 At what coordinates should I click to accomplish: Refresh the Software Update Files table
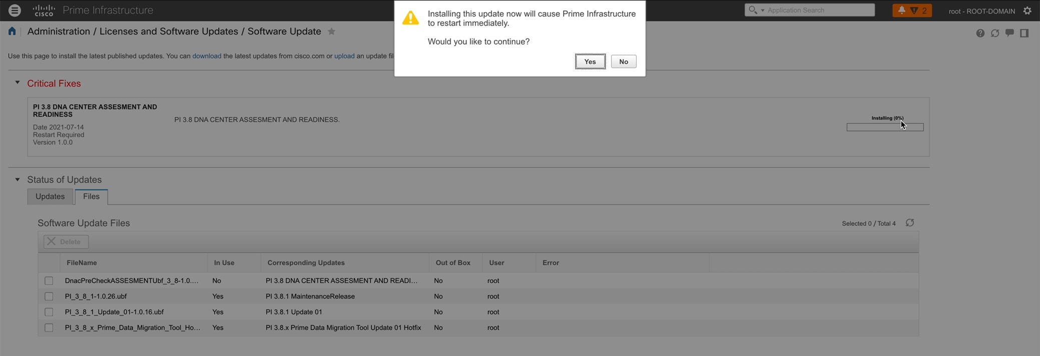pos(910,223)
